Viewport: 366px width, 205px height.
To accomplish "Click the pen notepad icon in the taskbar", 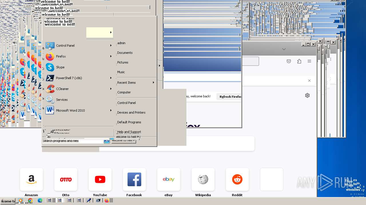I will coord(89,200).
